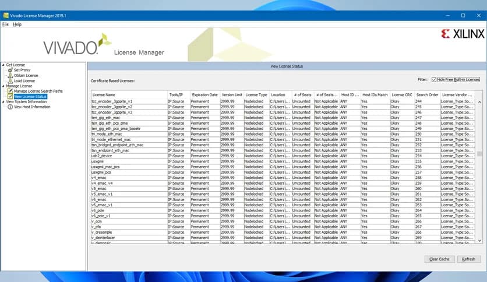The image size is (487, 282).
Task: Select View License Status item
Action: point(30,97)
